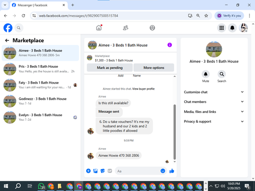Select Messenger | Facebook browser tab
This screenshot has width=255, height=191.
pyautogui.click(x=39, y=5)
